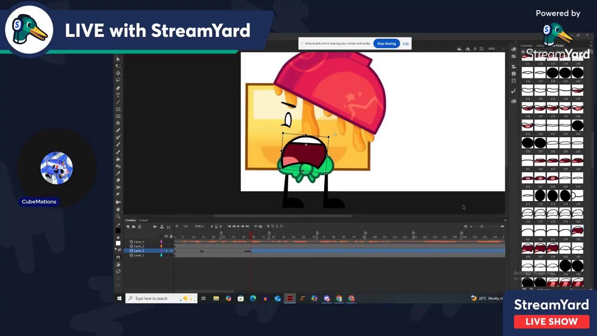Hide Layer_3 visibility dot

[x=167, y=246]
